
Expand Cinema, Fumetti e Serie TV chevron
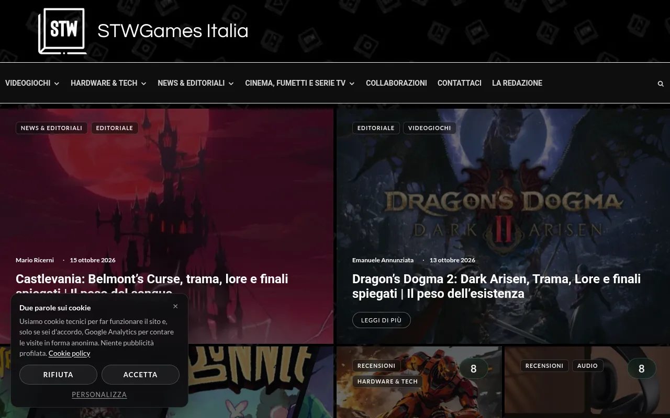(352, 84)
